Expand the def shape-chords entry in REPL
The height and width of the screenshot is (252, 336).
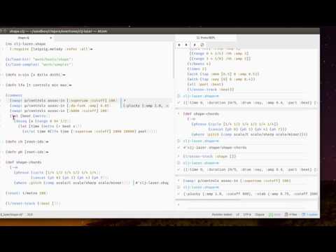(x=178, y=114)
